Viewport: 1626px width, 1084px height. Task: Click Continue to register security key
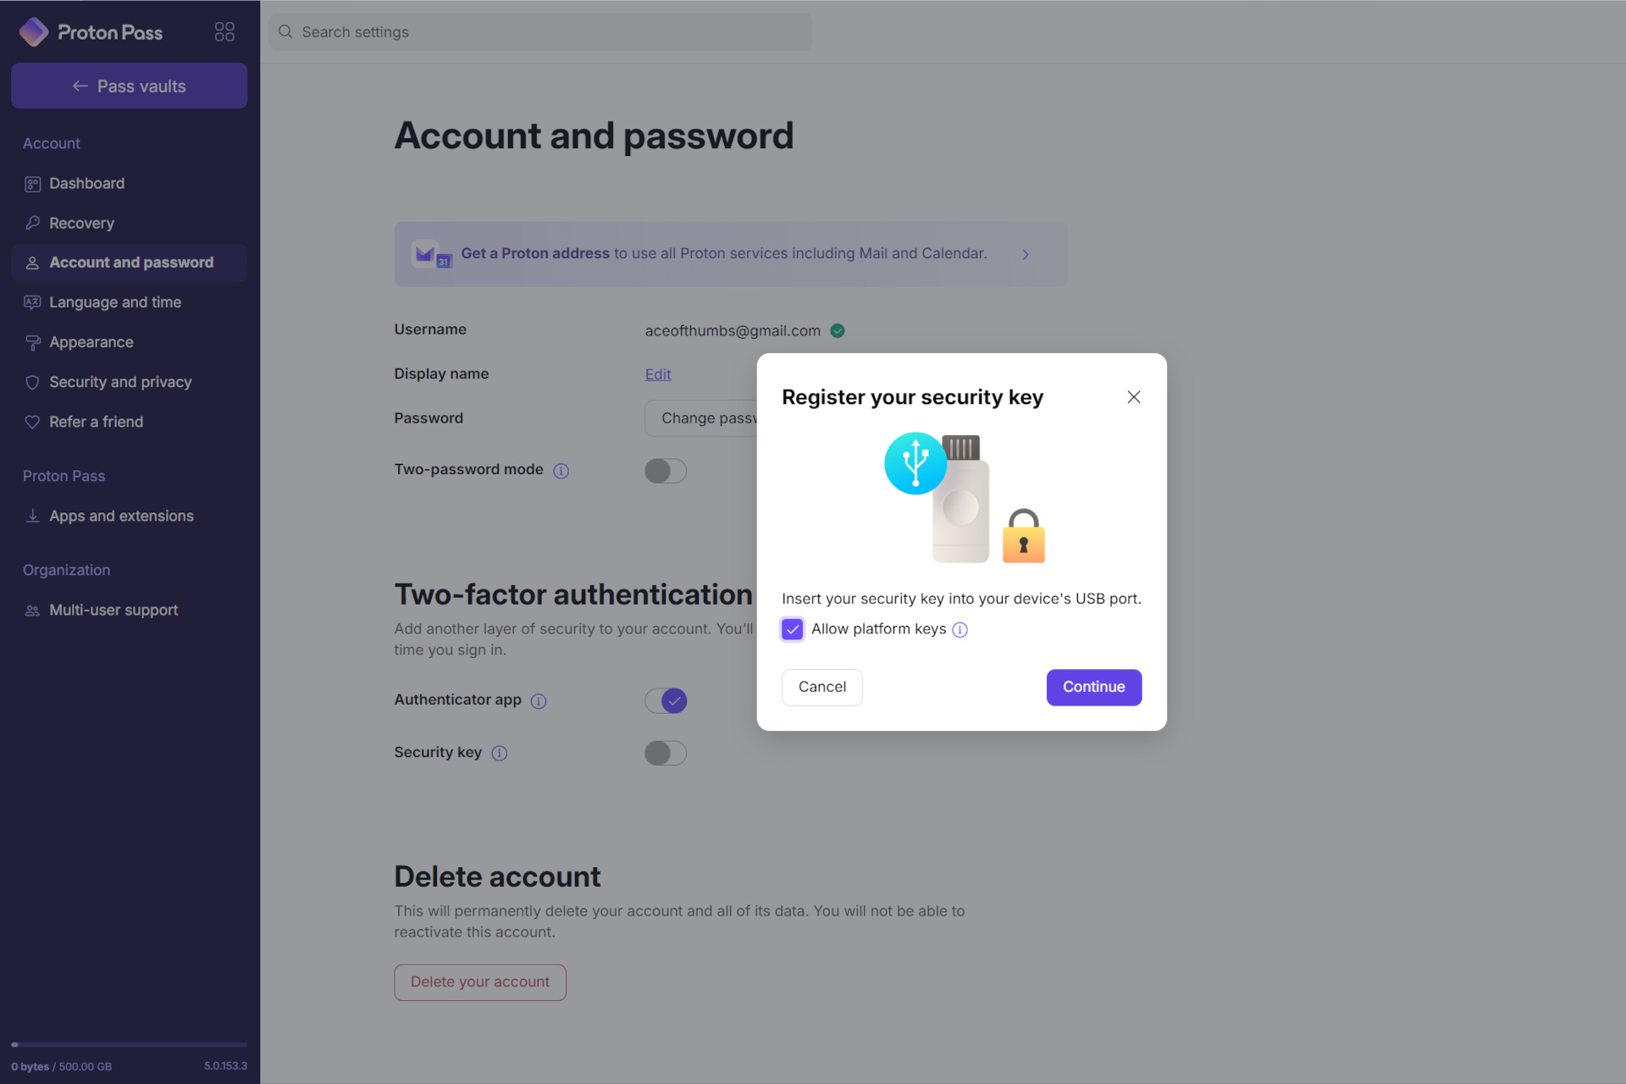tap(1092, 687)
